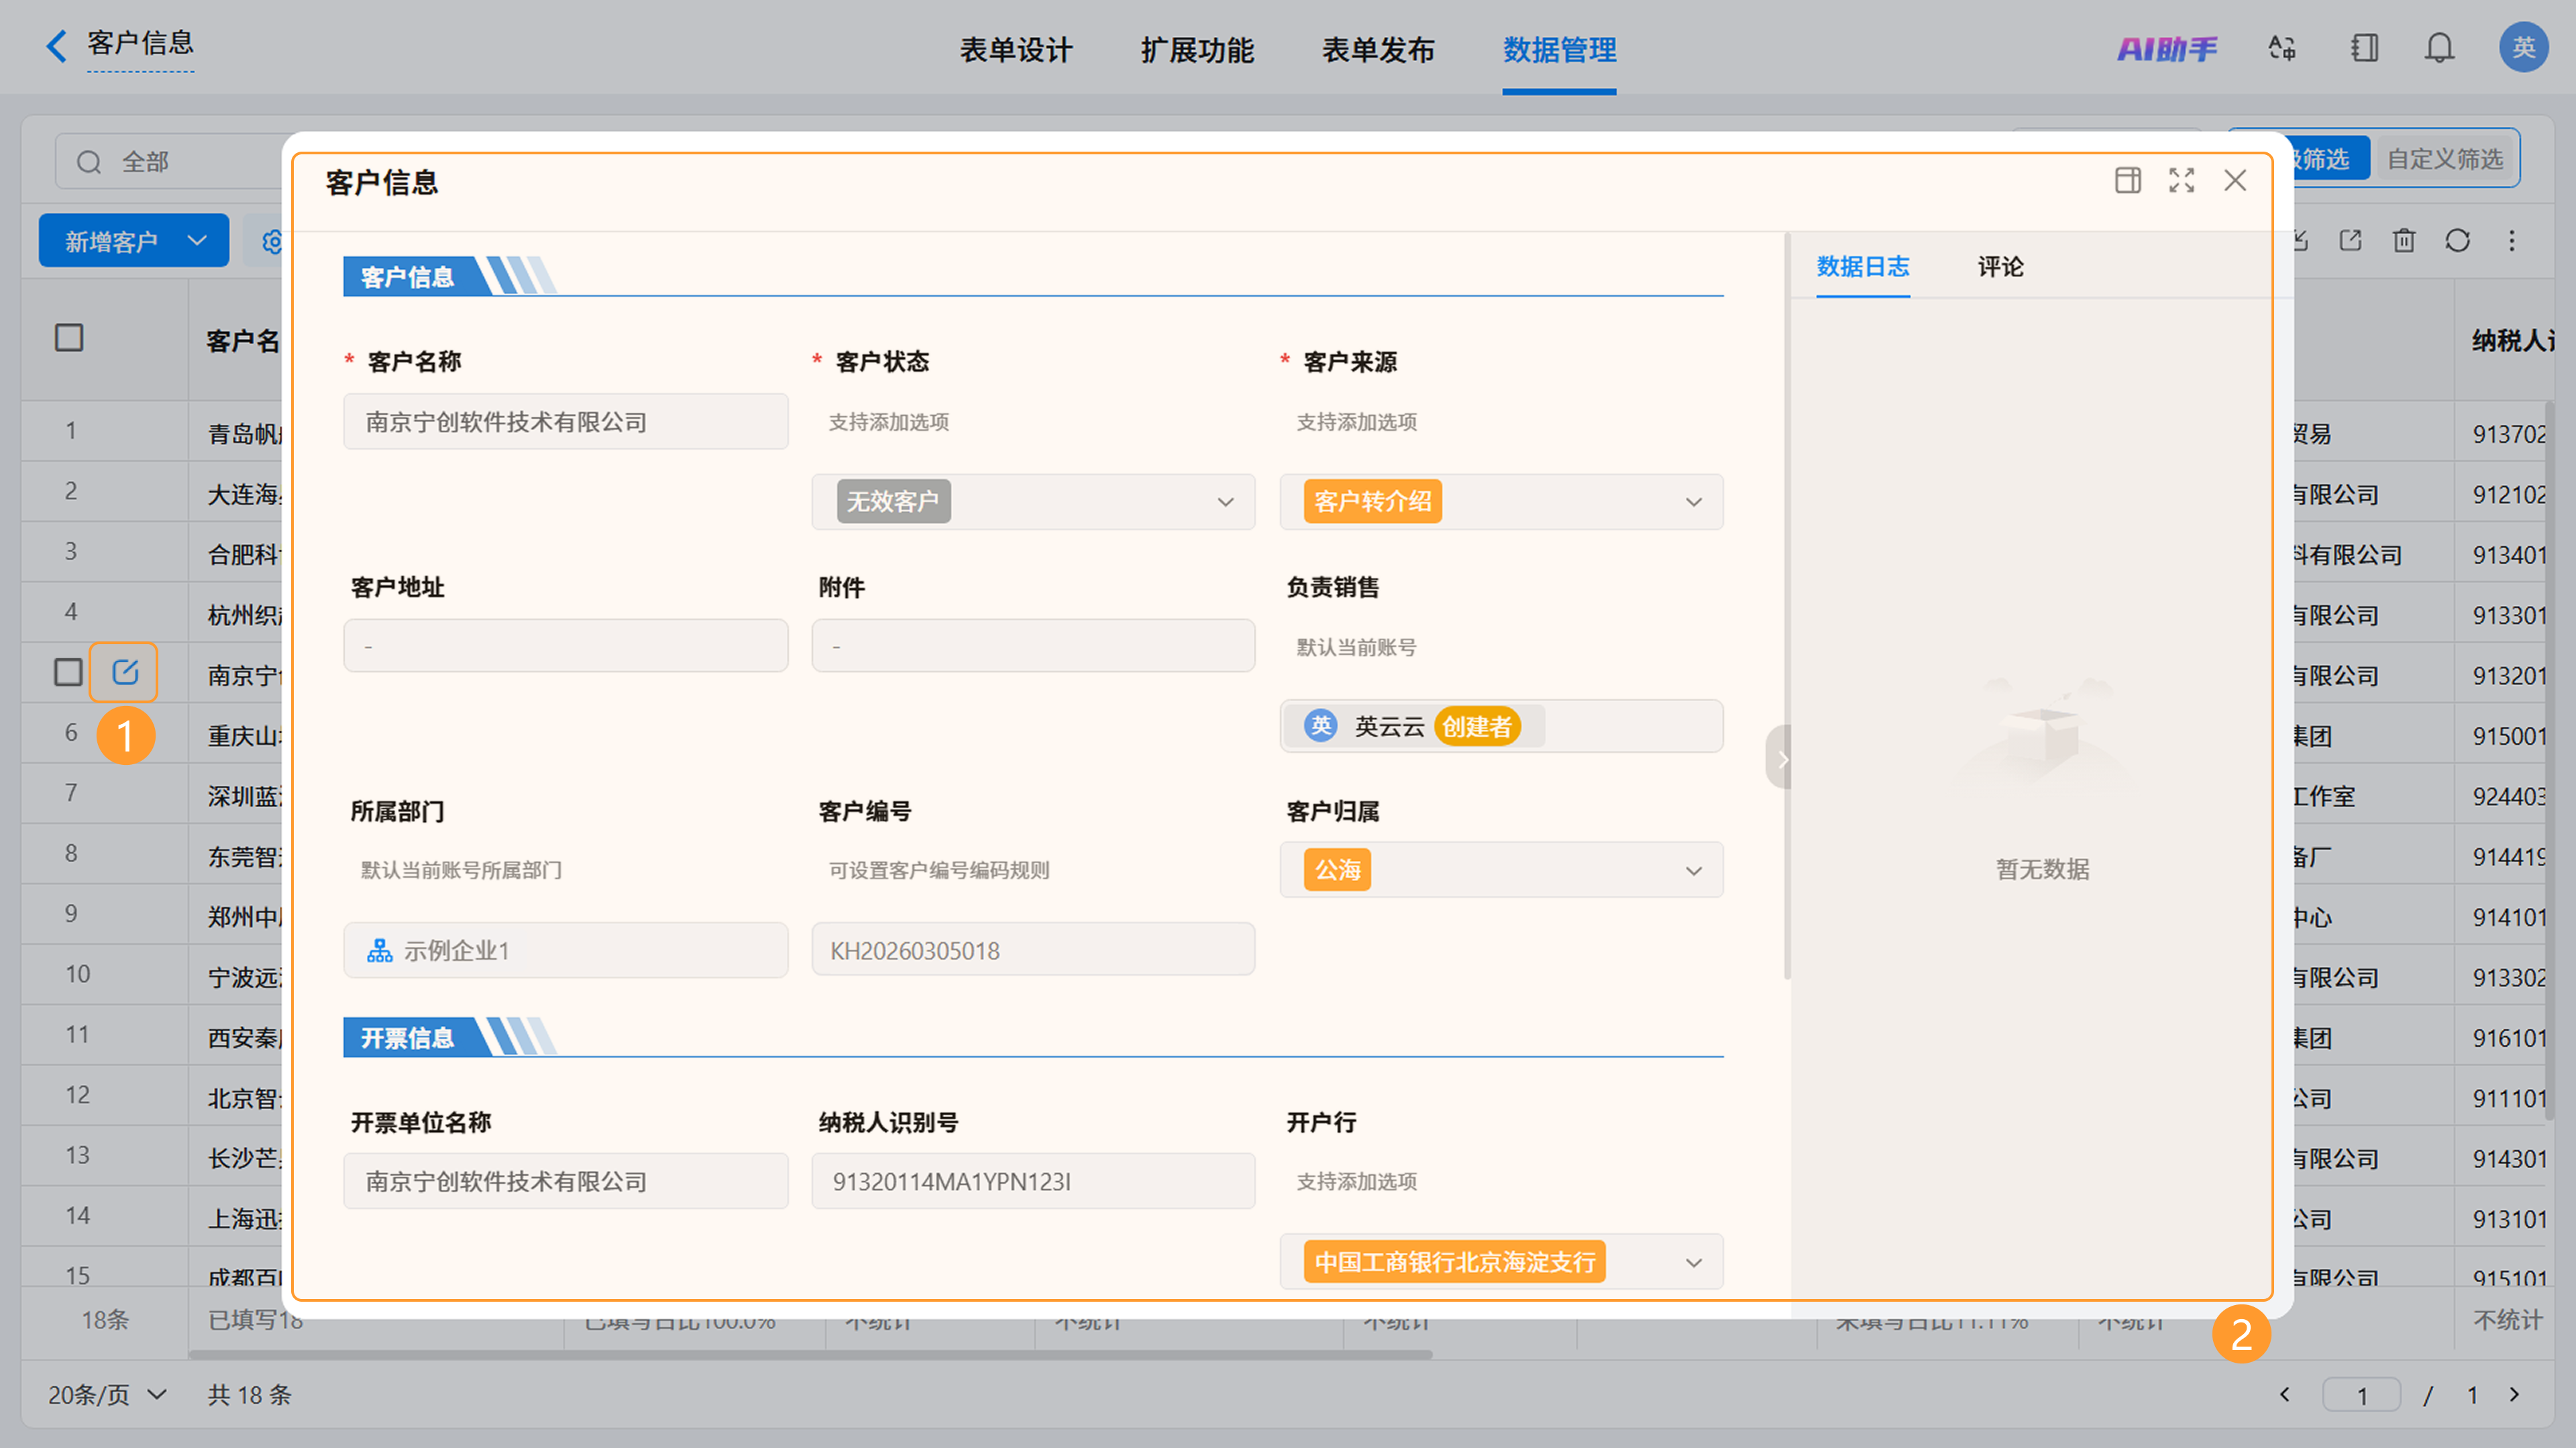The height and width of the screenshot is (1448, 2576).
Task: Go back using the left arrow icon
Action: tap(57, 46)
